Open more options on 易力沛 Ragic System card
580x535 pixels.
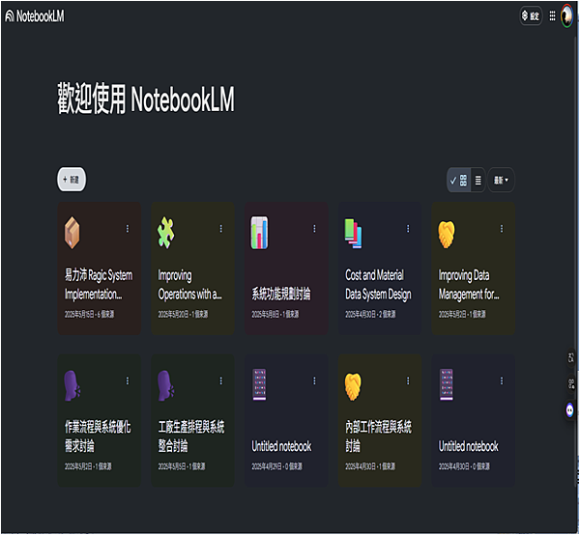[x=128, y=229]
